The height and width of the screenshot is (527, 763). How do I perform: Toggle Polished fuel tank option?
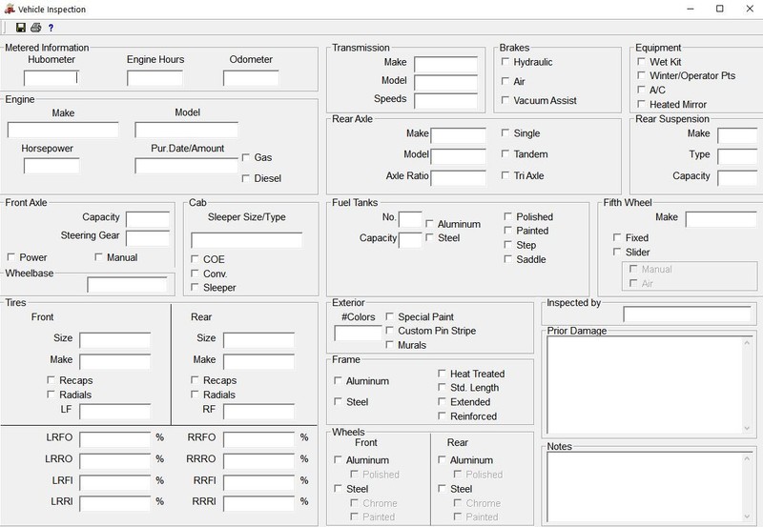(x=508, y=216)
